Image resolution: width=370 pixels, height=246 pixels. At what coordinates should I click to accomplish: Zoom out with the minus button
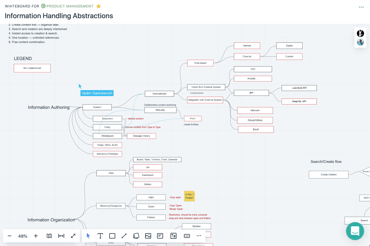pyautogui.click(x=10, y=236)
